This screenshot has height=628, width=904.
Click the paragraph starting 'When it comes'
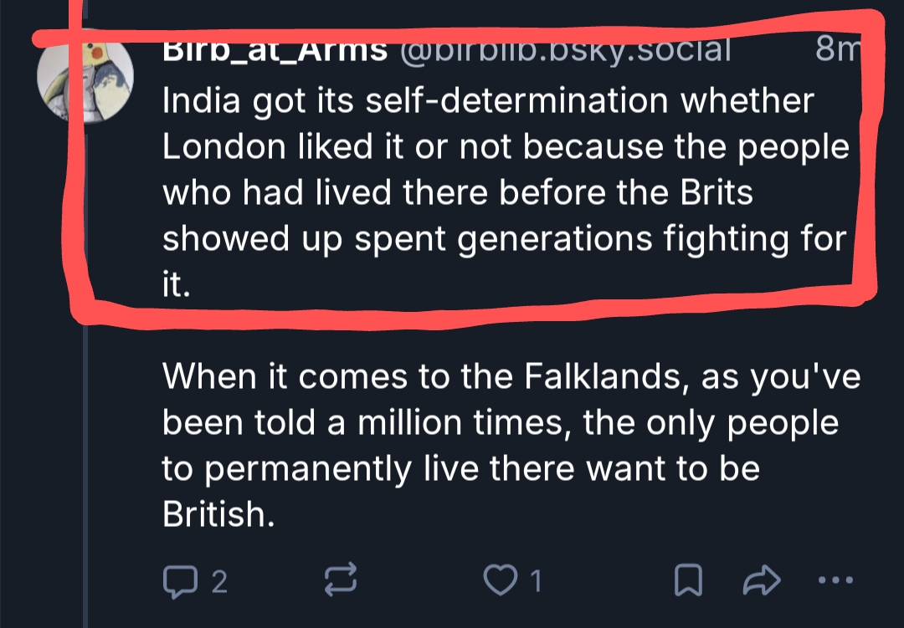point(502,447)
